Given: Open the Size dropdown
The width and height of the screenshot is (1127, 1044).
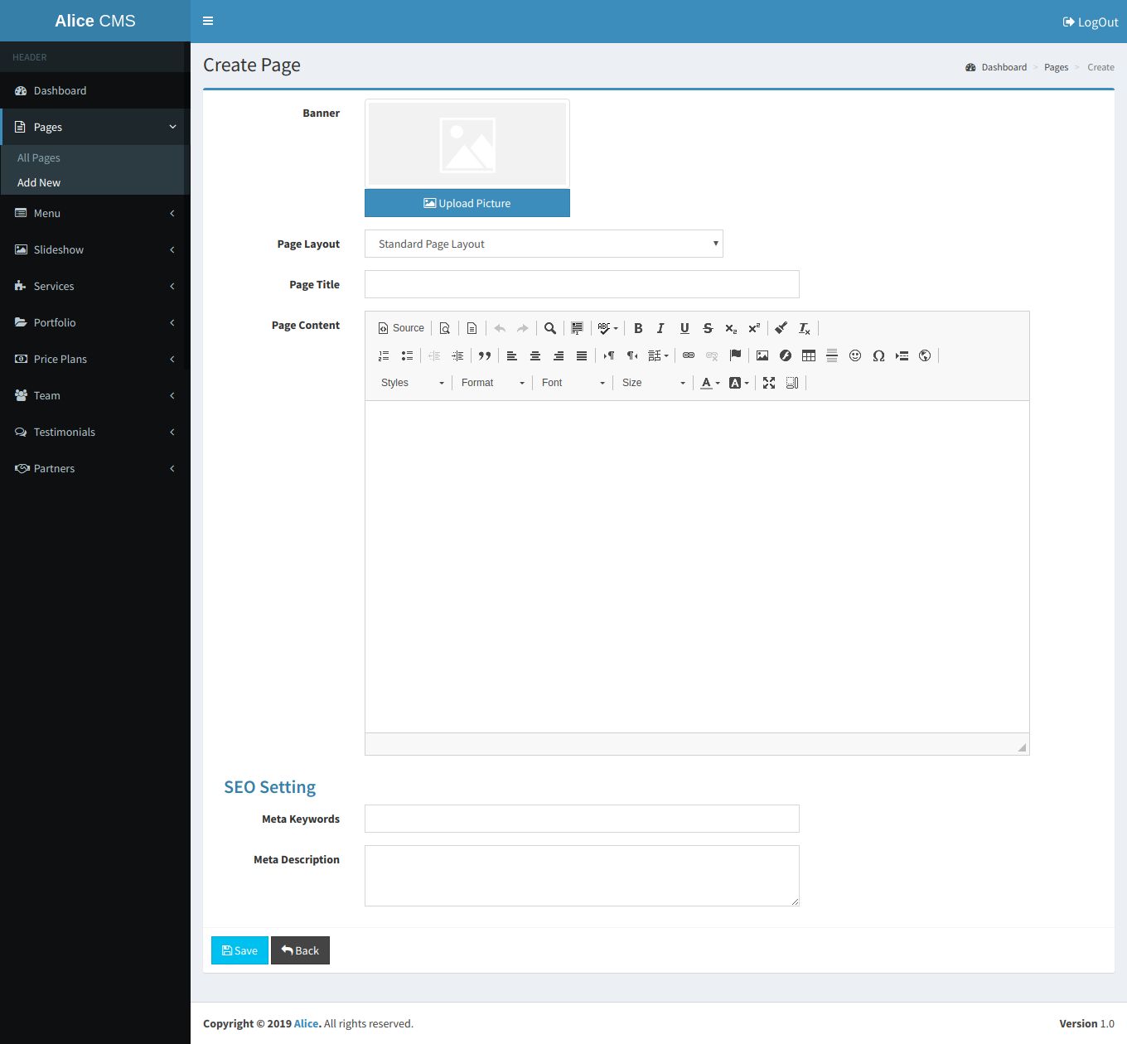Looking at the screenshot, I should pyautogui.click(x=653, y=383).
